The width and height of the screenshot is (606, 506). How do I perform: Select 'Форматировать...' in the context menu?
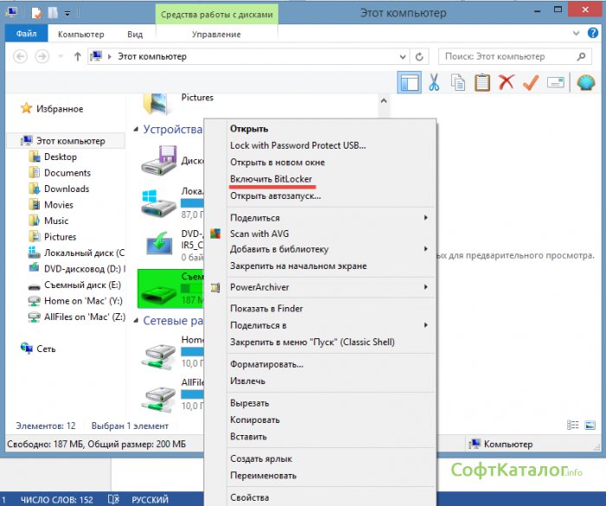click(x=267, y=364)
